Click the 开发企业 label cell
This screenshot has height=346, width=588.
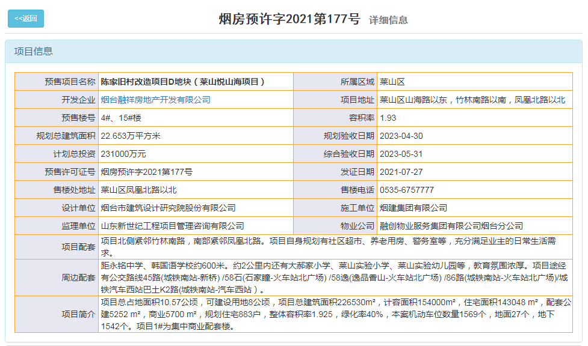coord(57,100)
